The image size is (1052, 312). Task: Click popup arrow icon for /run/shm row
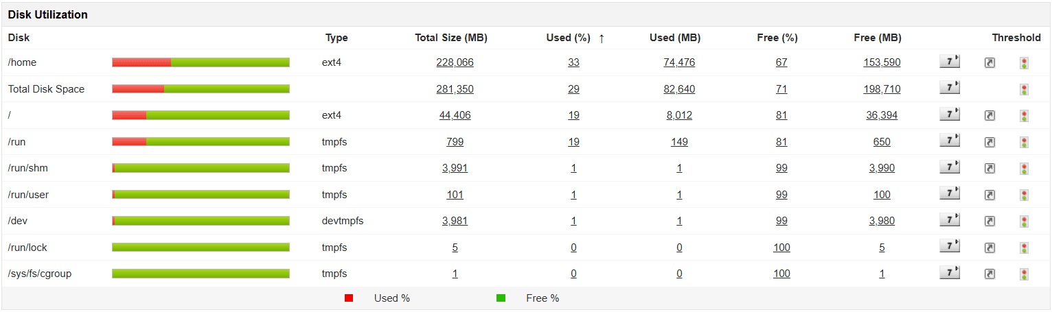click(990, 169)
